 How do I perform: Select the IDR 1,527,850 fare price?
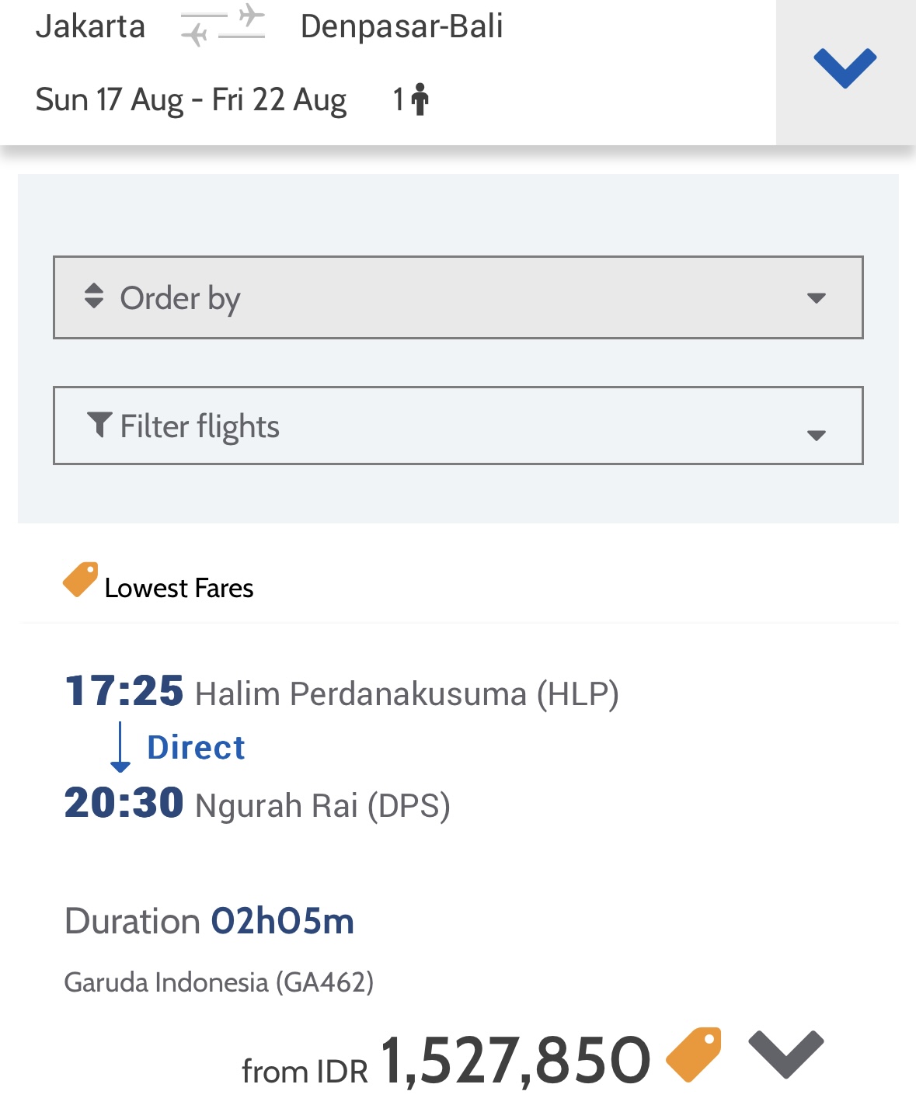pos(515,1061)
